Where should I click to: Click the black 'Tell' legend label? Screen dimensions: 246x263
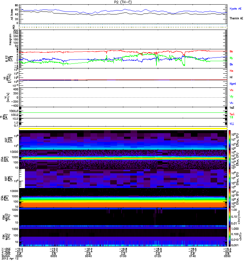tap(232, 108)
